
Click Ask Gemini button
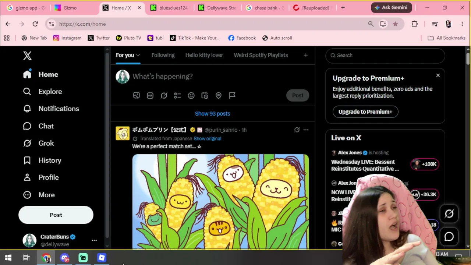(x=392, y=8)
